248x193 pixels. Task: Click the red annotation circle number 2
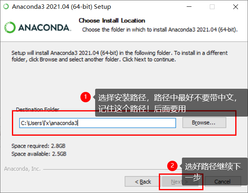172,166
